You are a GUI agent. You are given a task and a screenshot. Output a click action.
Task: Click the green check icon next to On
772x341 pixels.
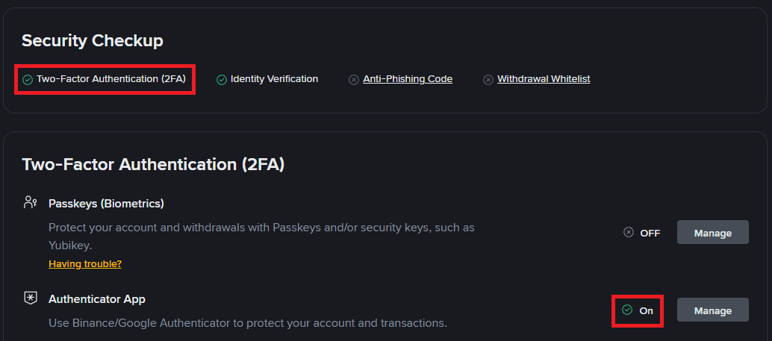point(627,310)
